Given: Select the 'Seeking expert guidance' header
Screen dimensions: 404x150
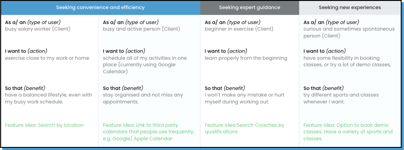Looking at the screenshot, I should tap(249, 8).
